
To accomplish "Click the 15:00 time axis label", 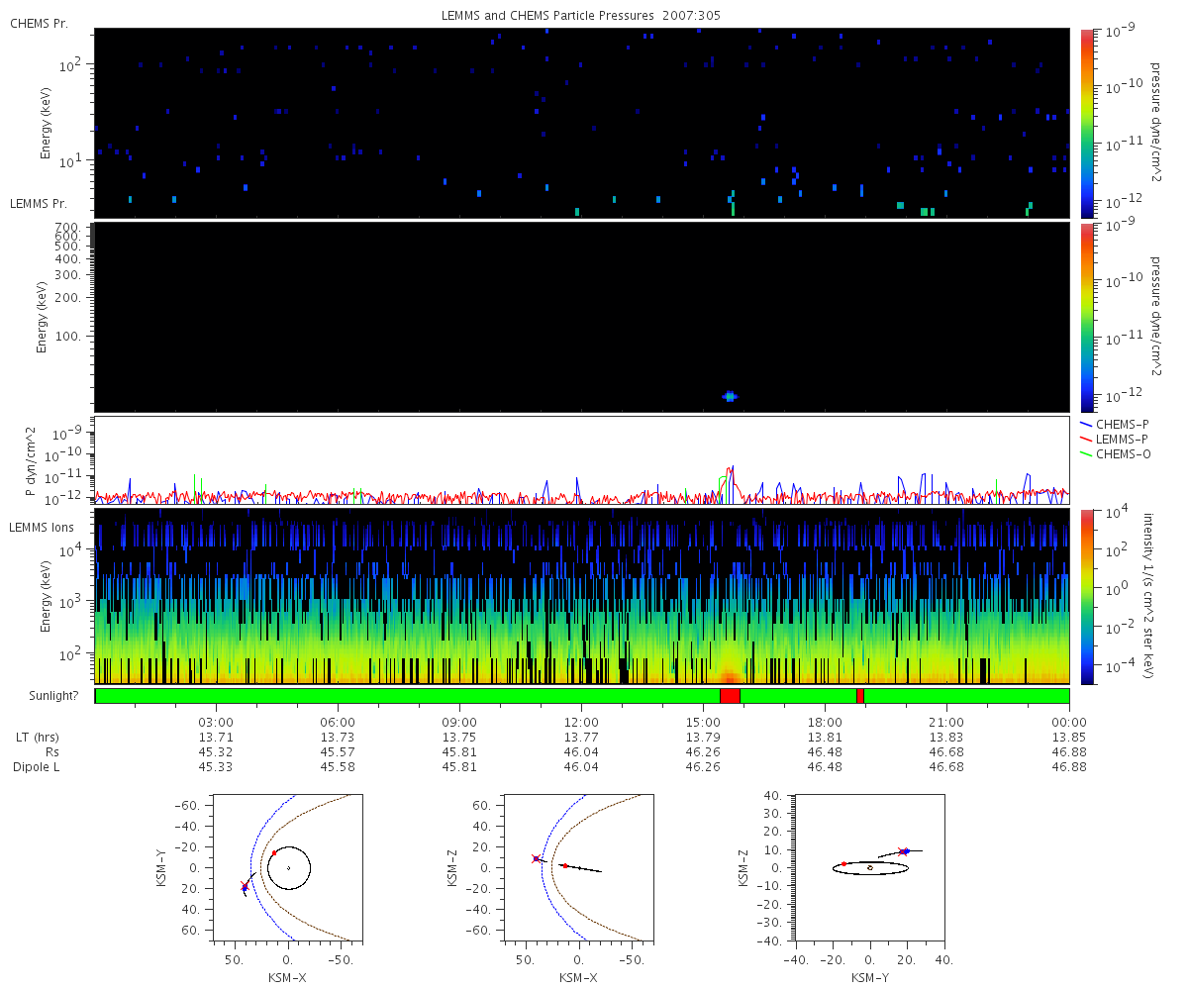I will [703, 723].
